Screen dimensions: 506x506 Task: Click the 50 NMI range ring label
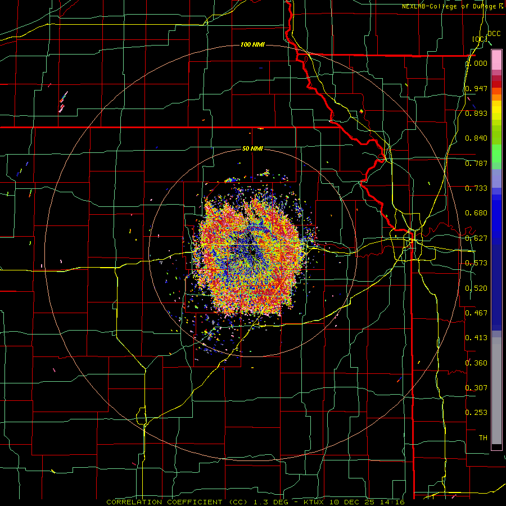pyautogui.click(x=252, y=148)
